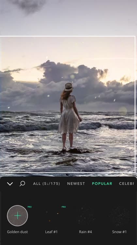Tap the green plus on Golden dust
This screenshot has height=245, width=137.
coord(18,216)
